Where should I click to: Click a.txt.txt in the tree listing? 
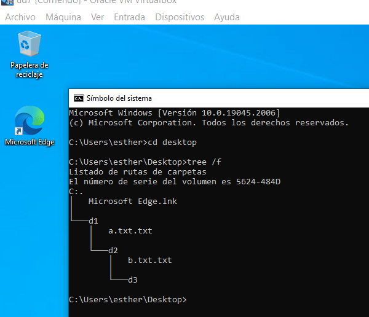click(x=130, y=231)
